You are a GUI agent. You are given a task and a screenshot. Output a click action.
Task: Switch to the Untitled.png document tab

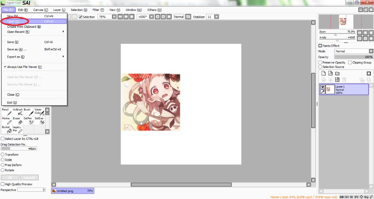point(72,191)
